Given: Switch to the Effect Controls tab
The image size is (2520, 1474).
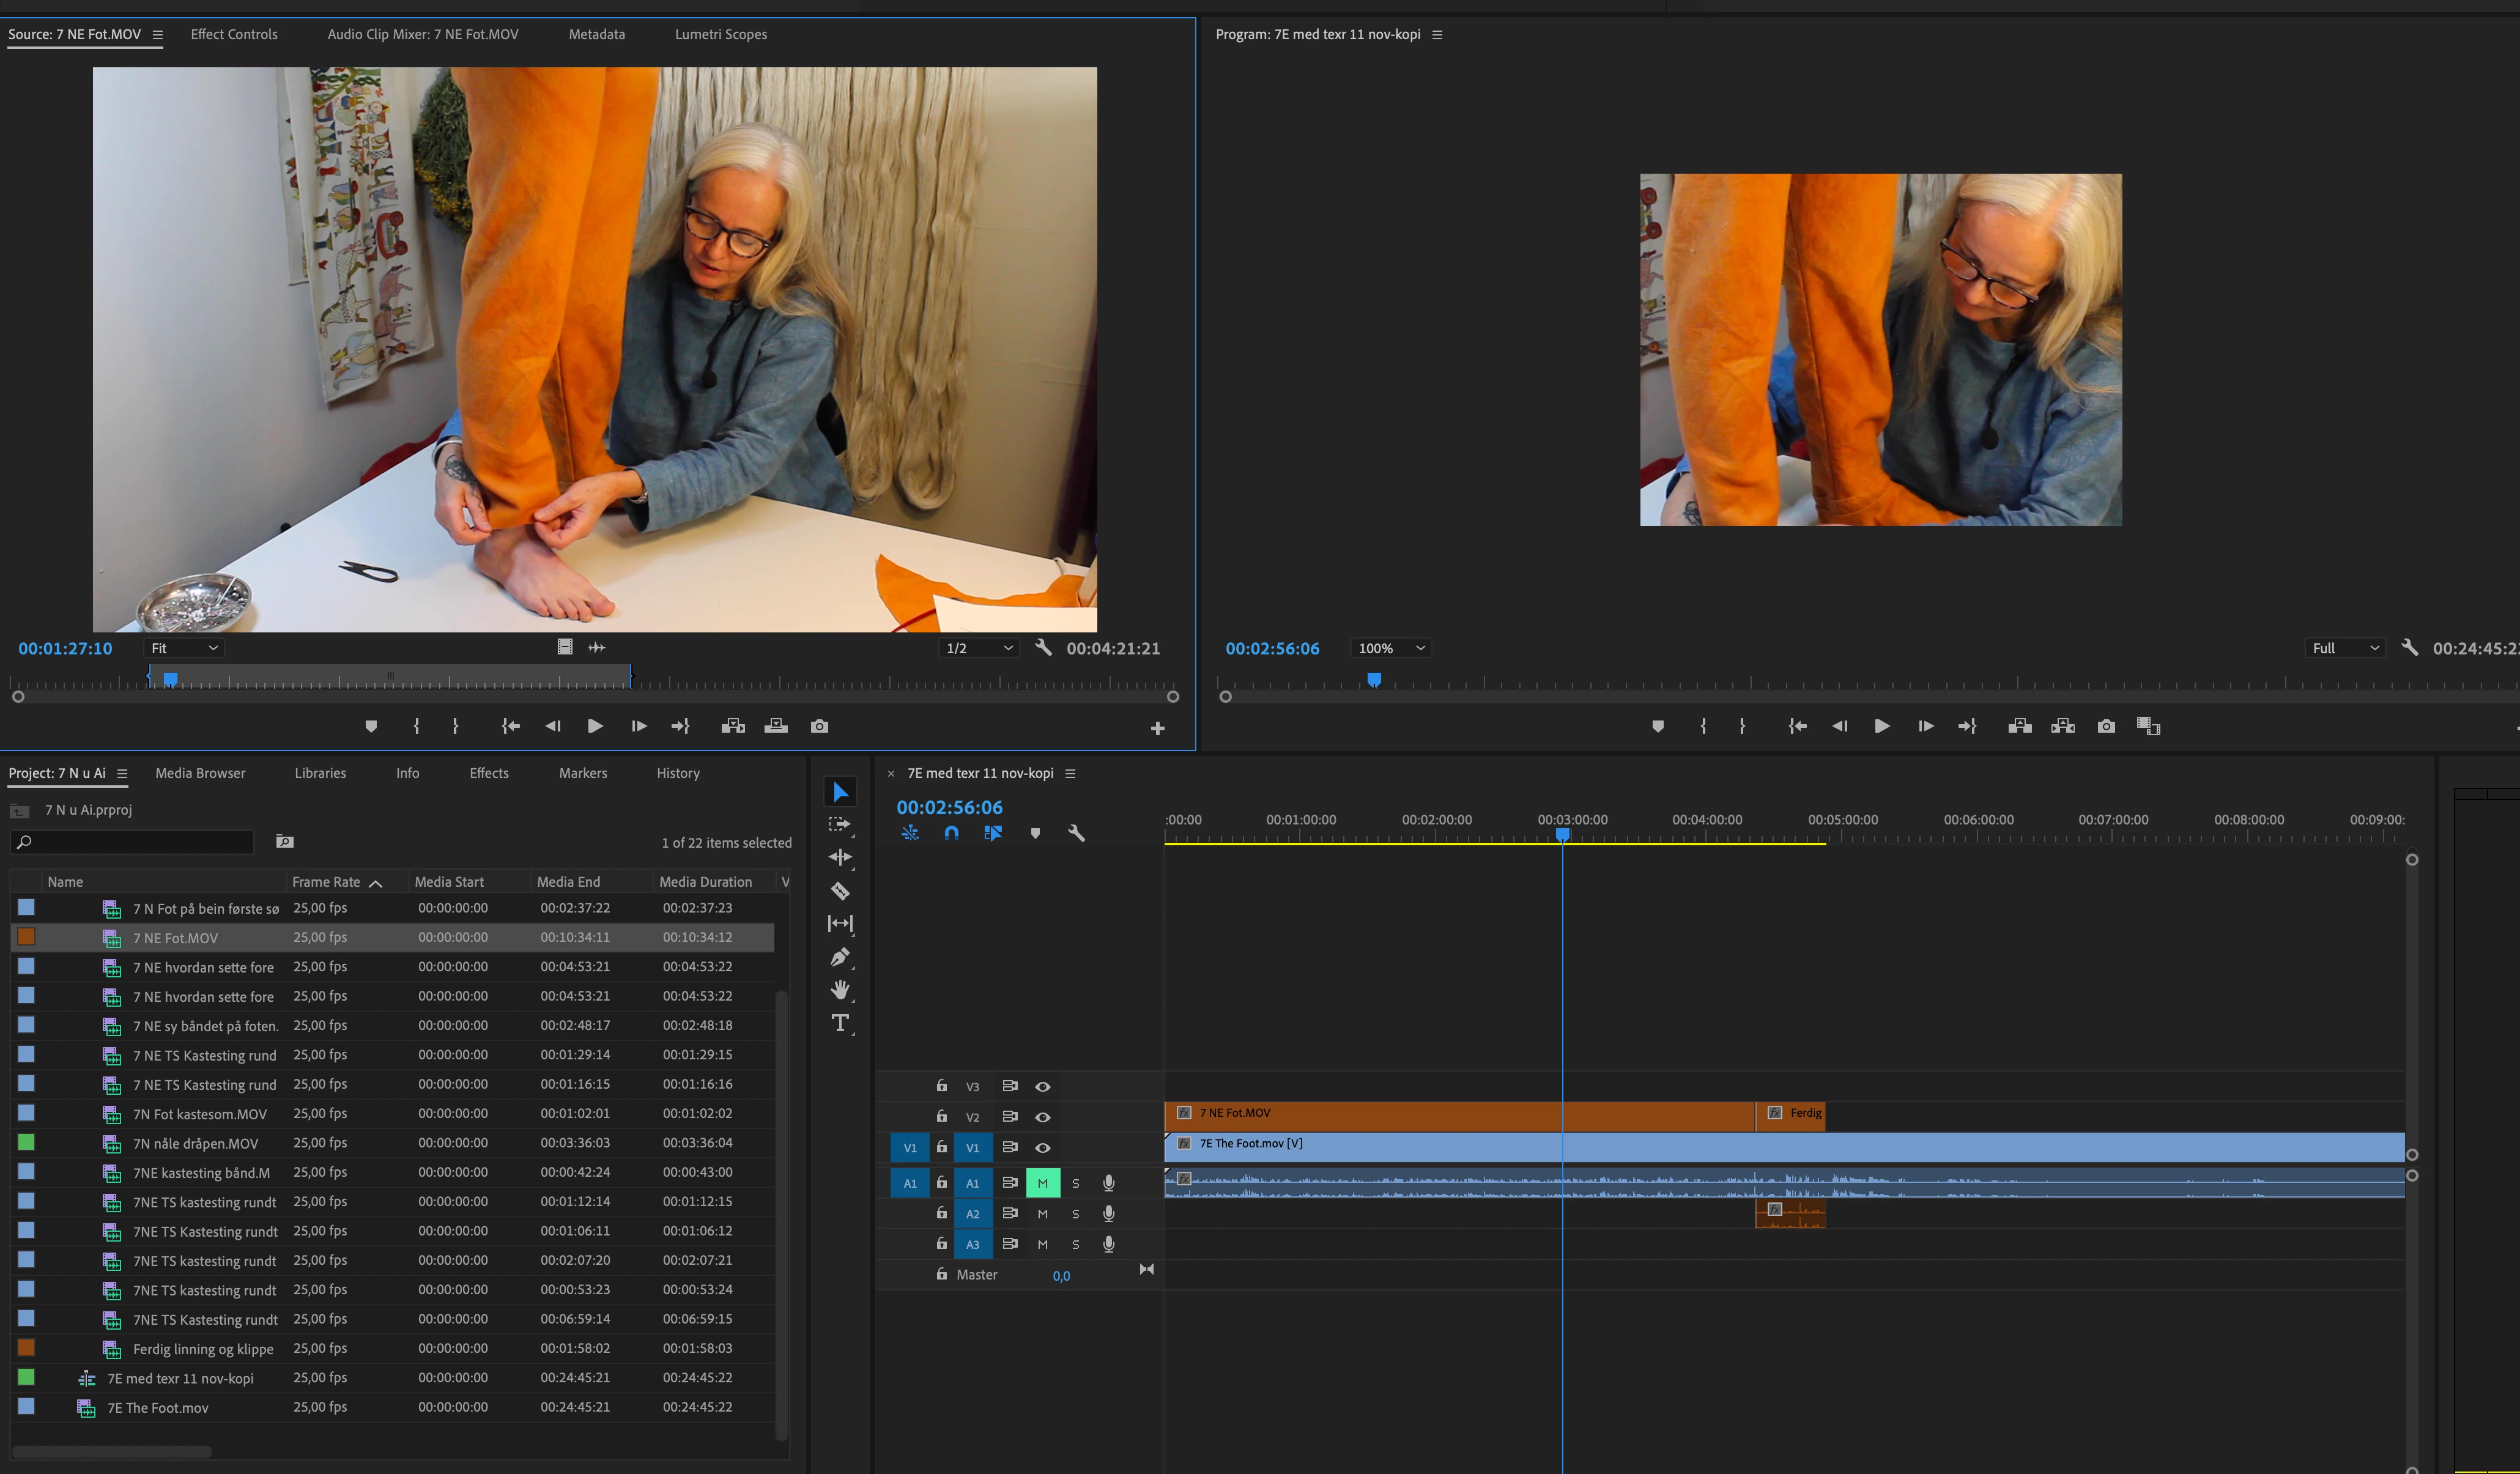Looking at the screenshot, I should pyautogui.click(x=234, y=34).
